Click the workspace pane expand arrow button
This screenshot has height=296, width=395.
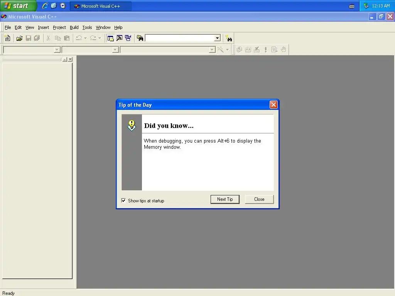pyautogui.click(x=65, y=59)
